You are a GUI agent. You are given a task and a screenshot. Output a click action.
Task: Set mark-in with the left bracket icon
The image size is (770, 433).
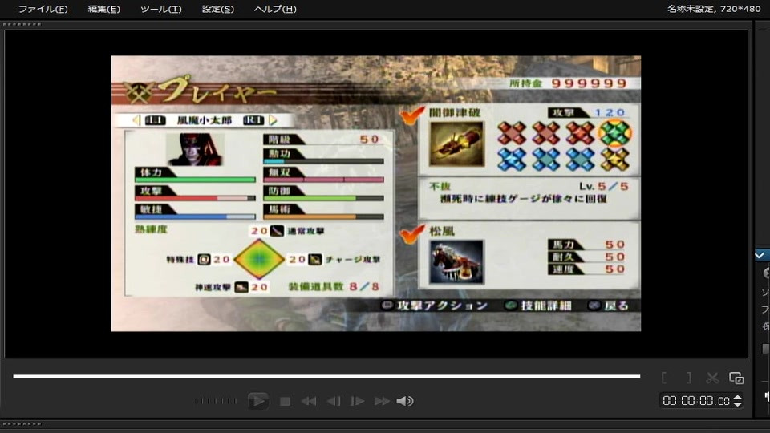(x=664, y=378)
